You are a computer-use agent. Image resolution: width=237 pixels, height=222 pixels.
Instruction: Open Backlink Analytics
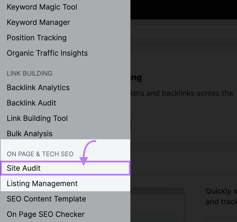click(x=38, y=87)
